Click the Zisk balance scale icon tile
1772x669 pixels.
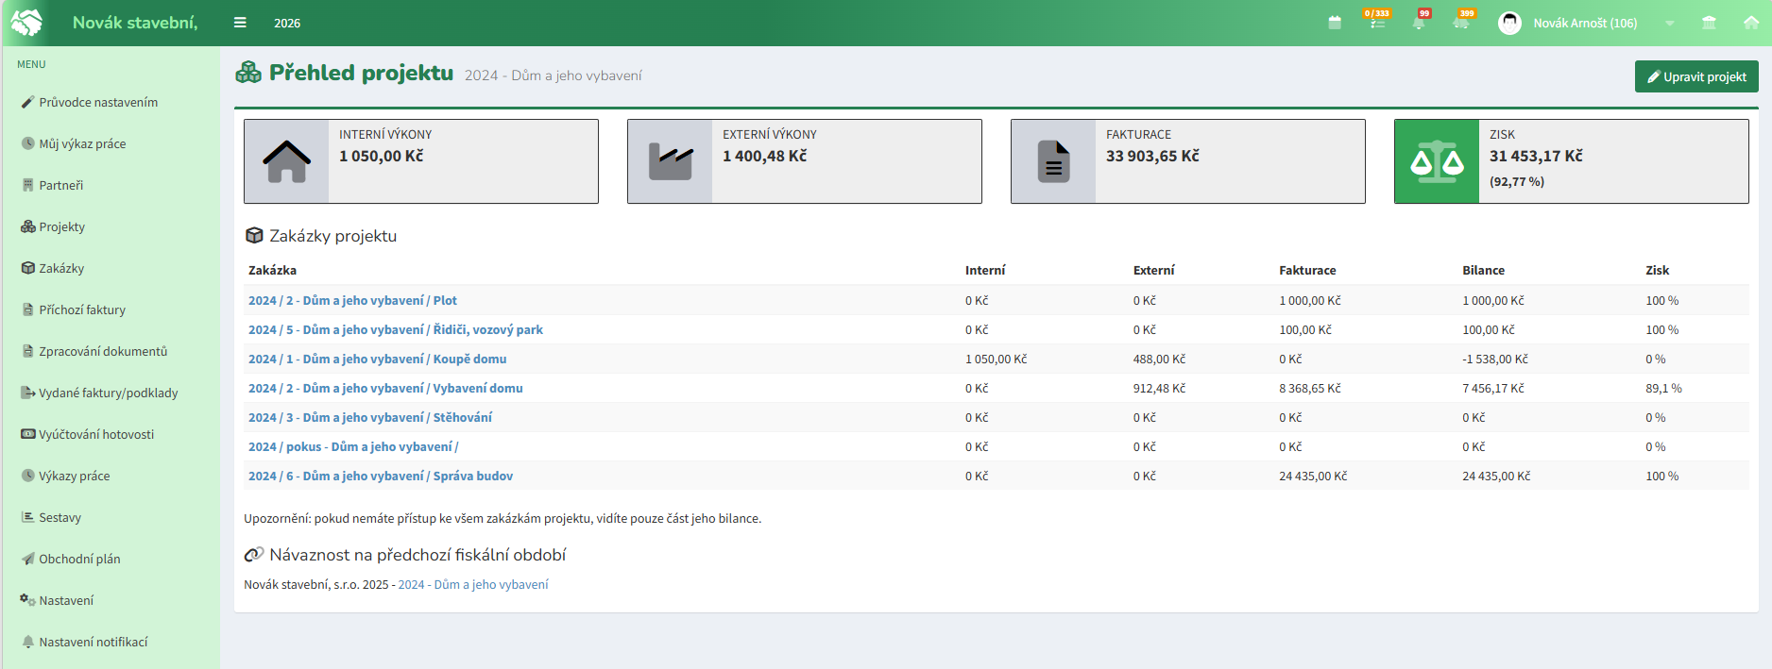[1437, 161]
